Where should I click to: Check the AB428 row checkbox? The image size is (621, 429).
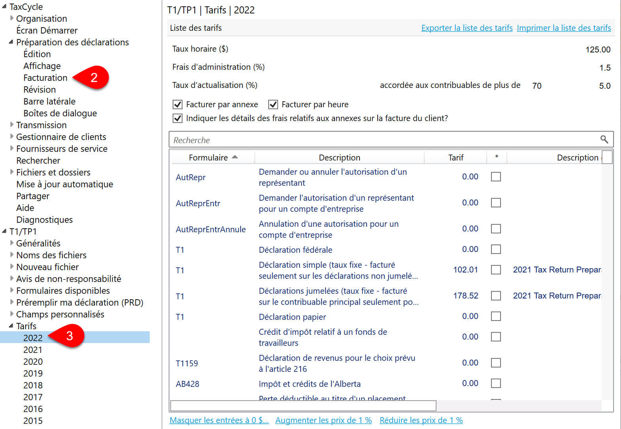(x=496, y=383)
